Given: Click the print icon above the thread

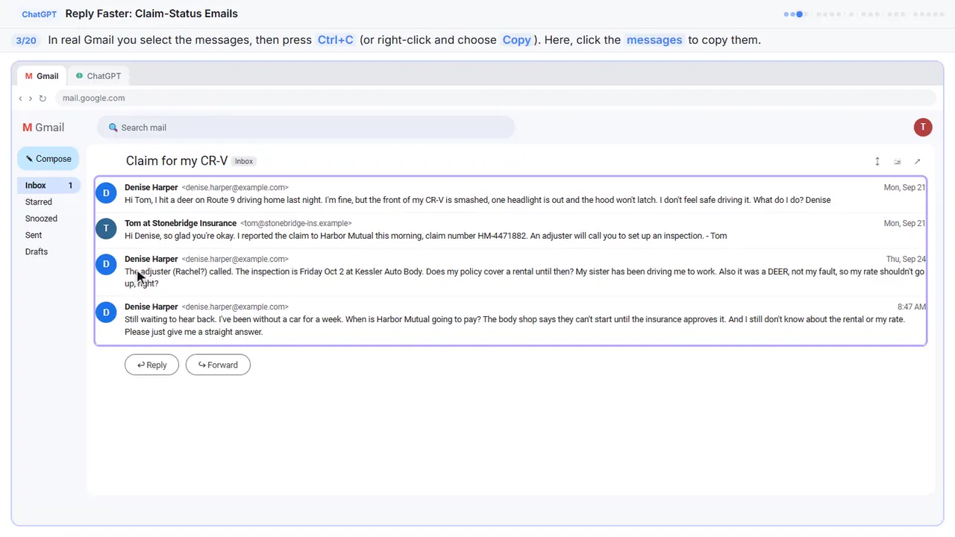Looking at the screenshot, I should click(x=898, y=161).
